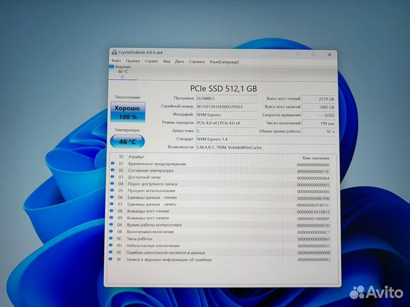The width and height of the screenshot is (410, 307).
Task: Click the Raw-значения column header
Action: (x=315, y=158)
